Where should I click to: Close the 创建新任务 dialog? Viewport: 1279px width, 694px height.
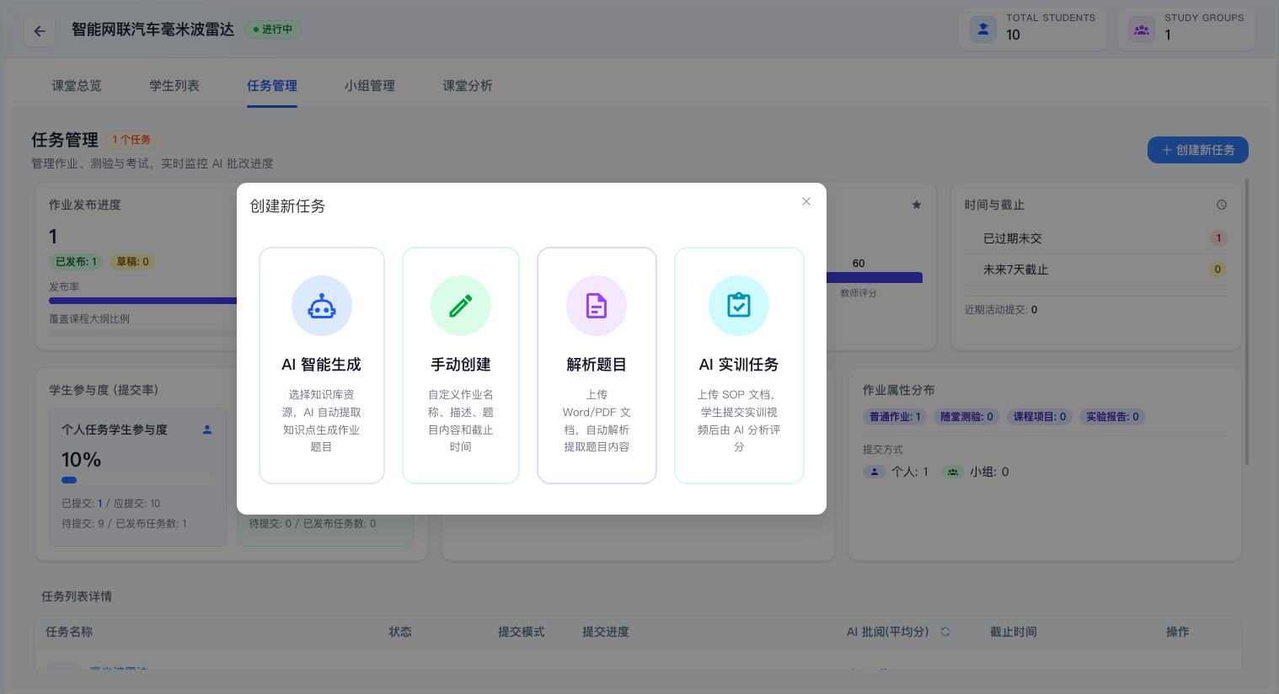coord(806,201)
